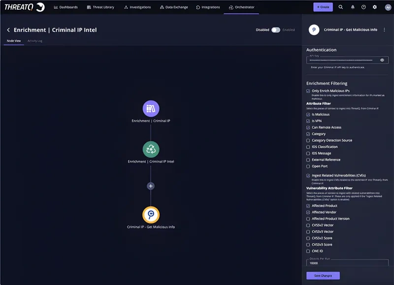The height and width of the screenshot is (285, 394).
Task: Click the Authentication section heading
Action: (321, 50)
